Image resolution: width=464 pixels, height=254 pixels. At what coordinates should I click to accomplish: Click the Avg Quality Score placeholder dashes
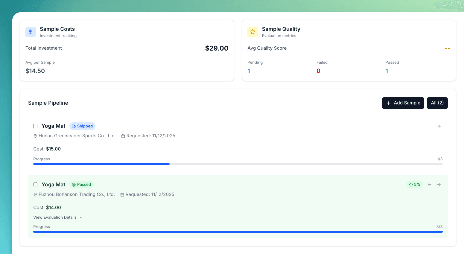click(x=447, y=48)
